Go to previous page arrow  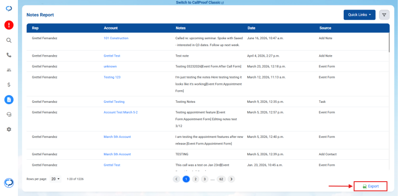pyautogui.click(x=177, y=179)
